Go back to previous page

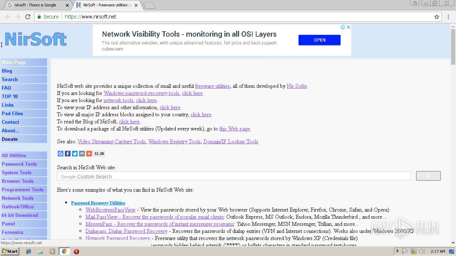tap(8, 17)
